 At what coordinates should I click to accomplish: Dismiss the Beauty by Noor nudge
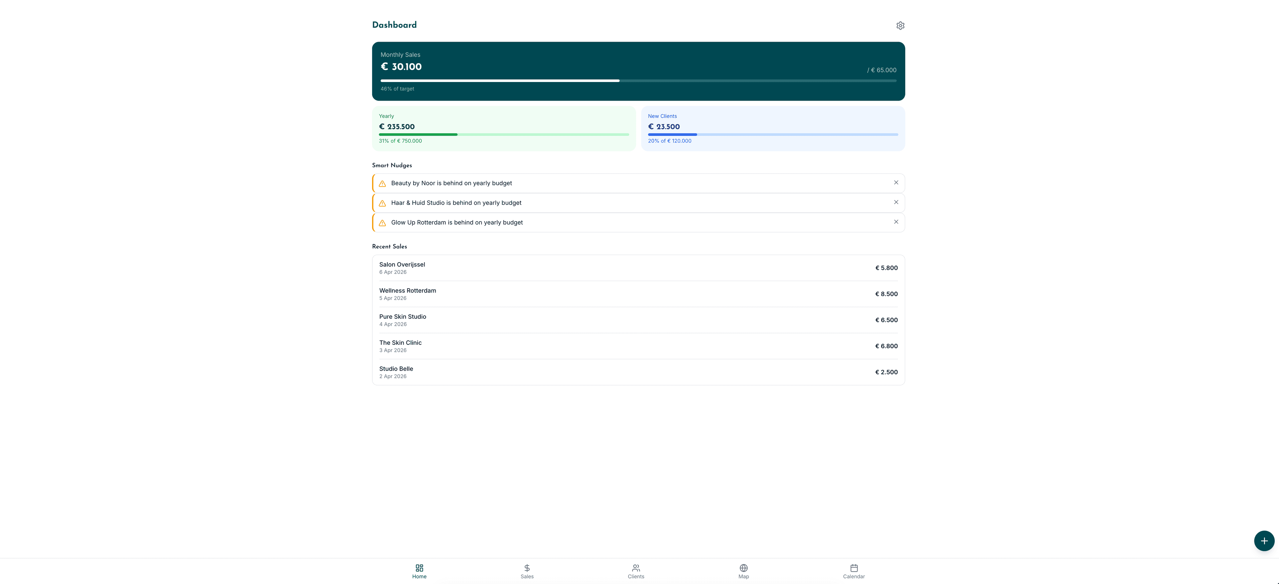tap(896, 183)
